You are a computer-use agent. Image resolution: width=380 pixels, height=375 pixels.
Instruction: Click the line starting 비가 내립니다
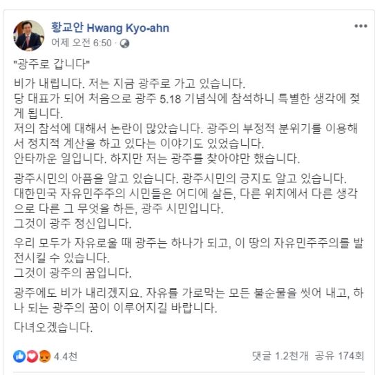pos(130,84)
